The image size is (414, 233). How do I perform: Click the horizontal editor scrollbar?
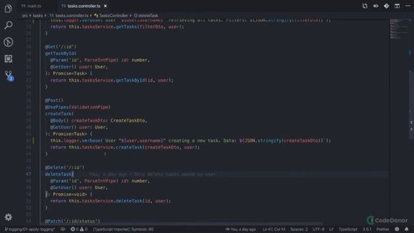(x=182, y=224)
